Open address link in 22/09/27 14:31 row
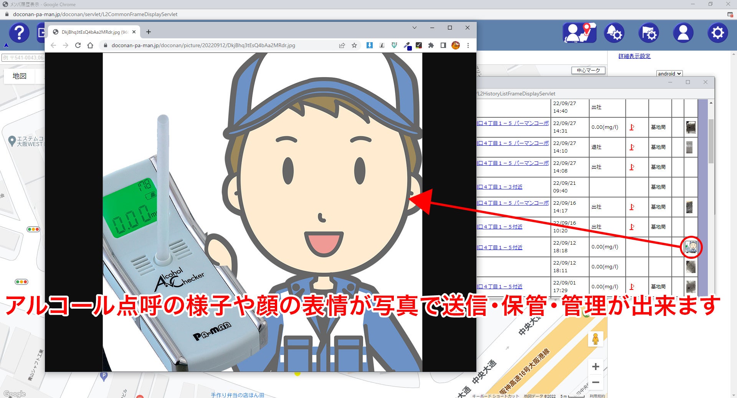This screenshot has height=398, width=737. click(x=513, y=123)
